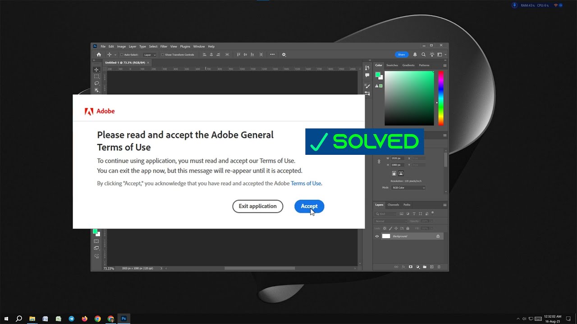Click the out-of-gamut warning triangle
The width and height of the screenshot is (577, 324).
pyautogui.click(x=377, y=85)
